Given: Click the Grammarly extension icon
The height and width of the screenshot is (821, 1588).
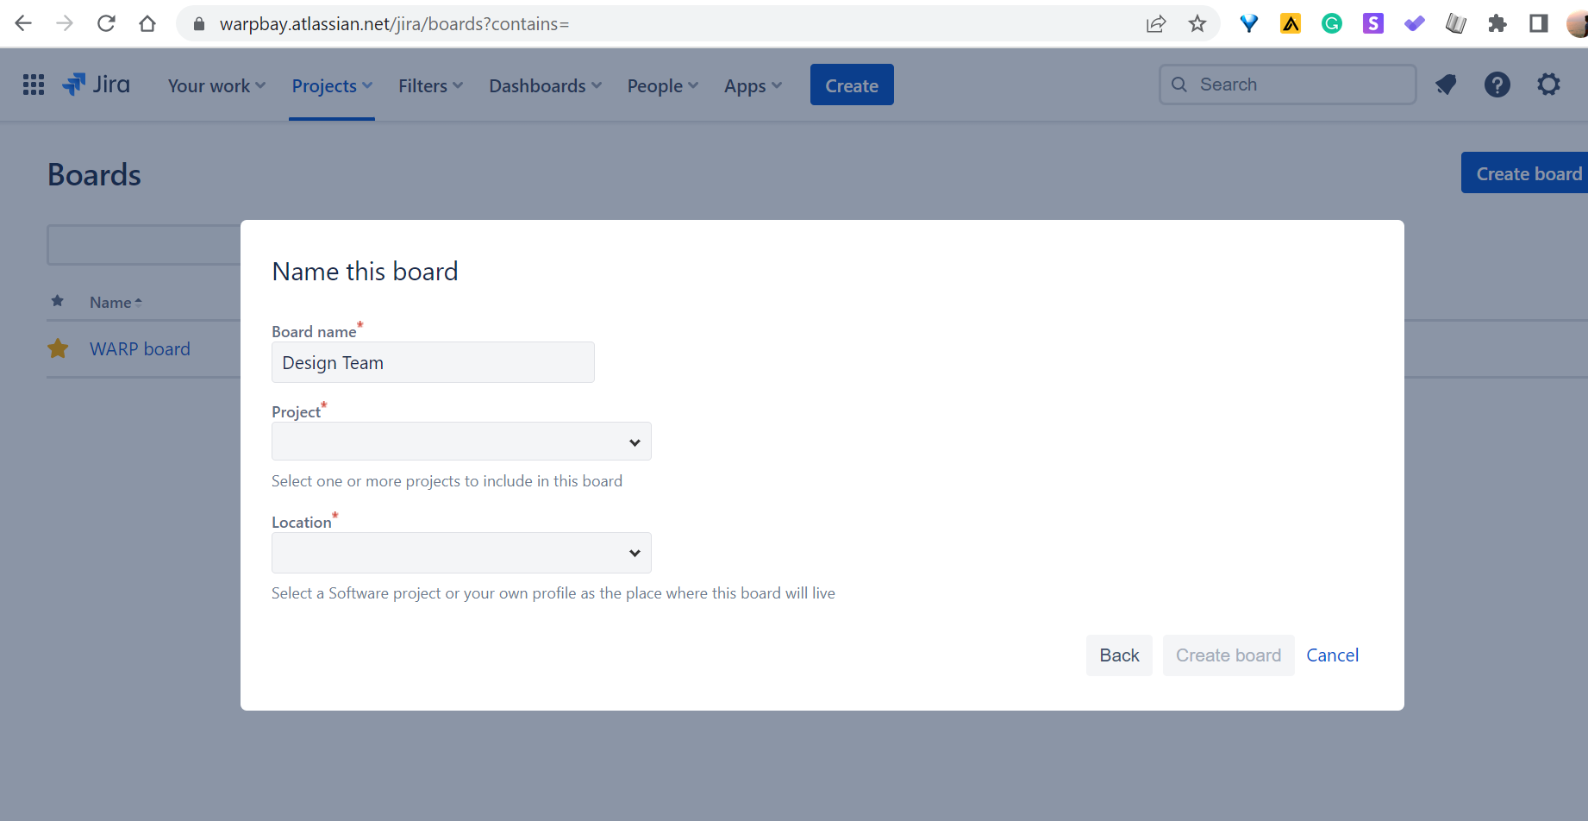Looking at the screenshot, I should pos(1331,23).
